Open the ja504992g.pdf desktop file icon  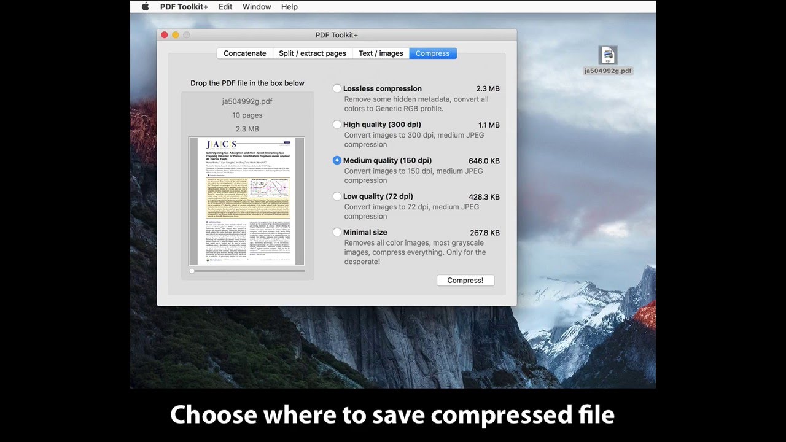point(608,55)
